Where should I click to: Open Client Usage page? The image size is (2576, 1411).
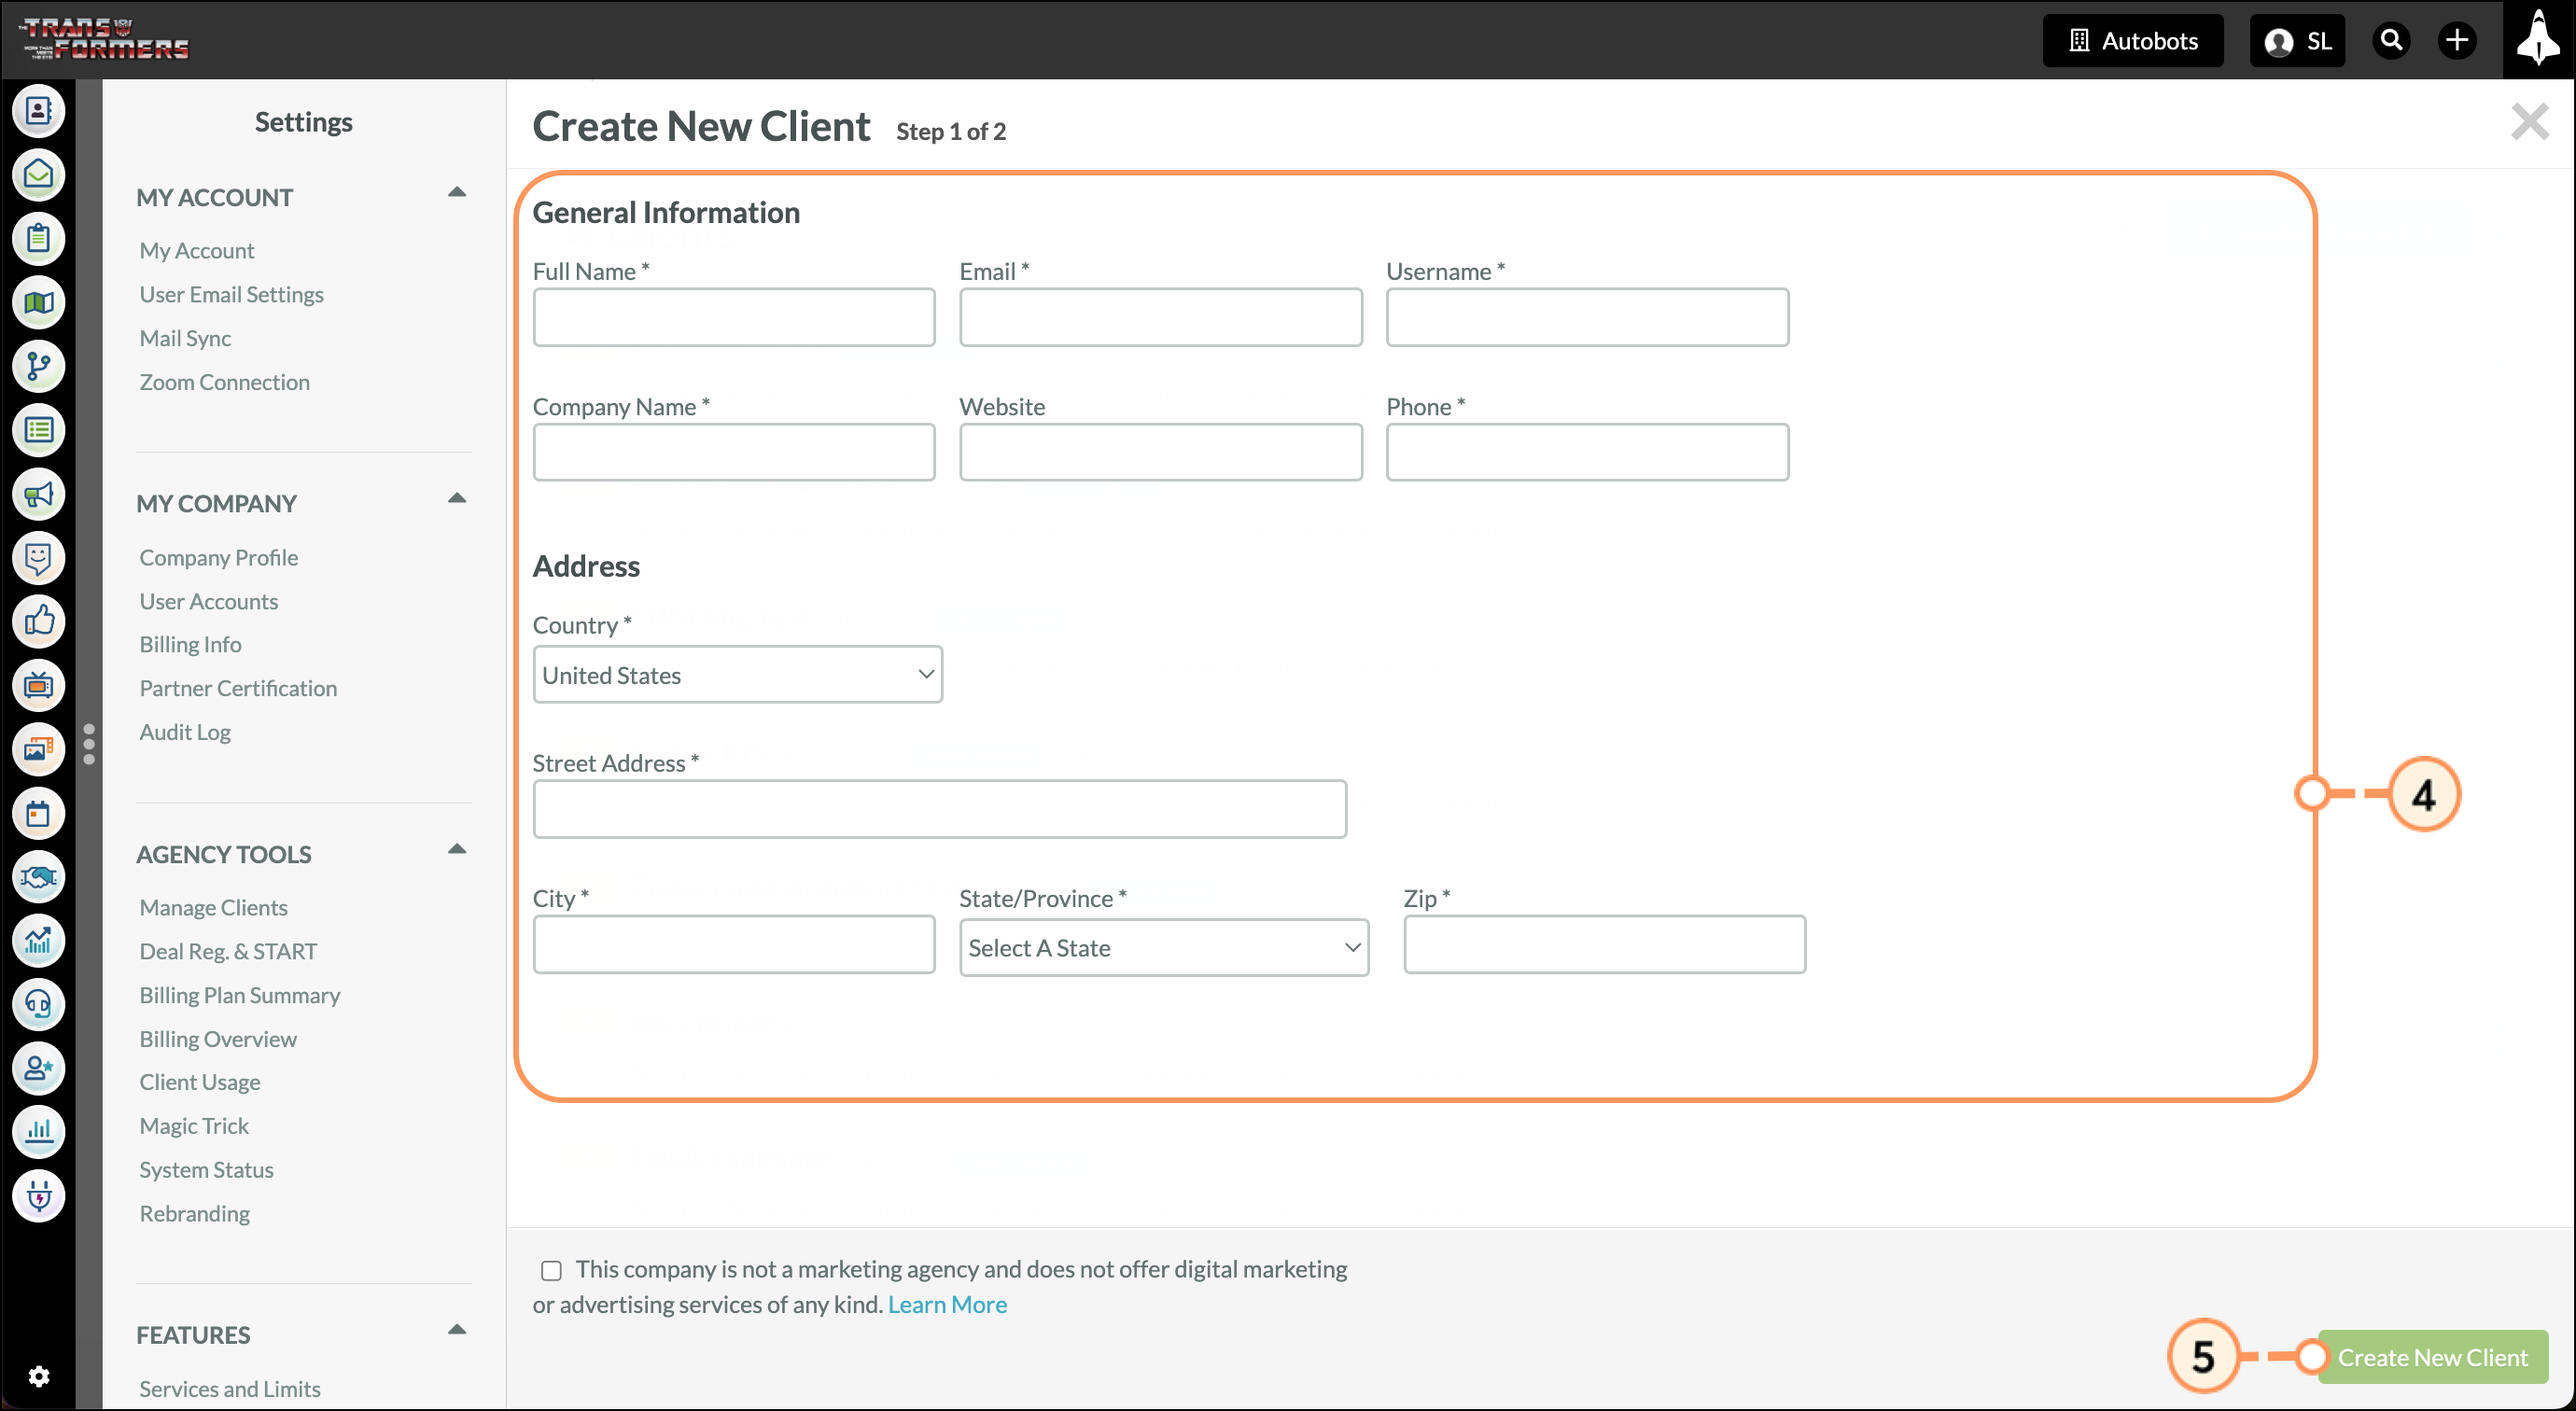200,1082
